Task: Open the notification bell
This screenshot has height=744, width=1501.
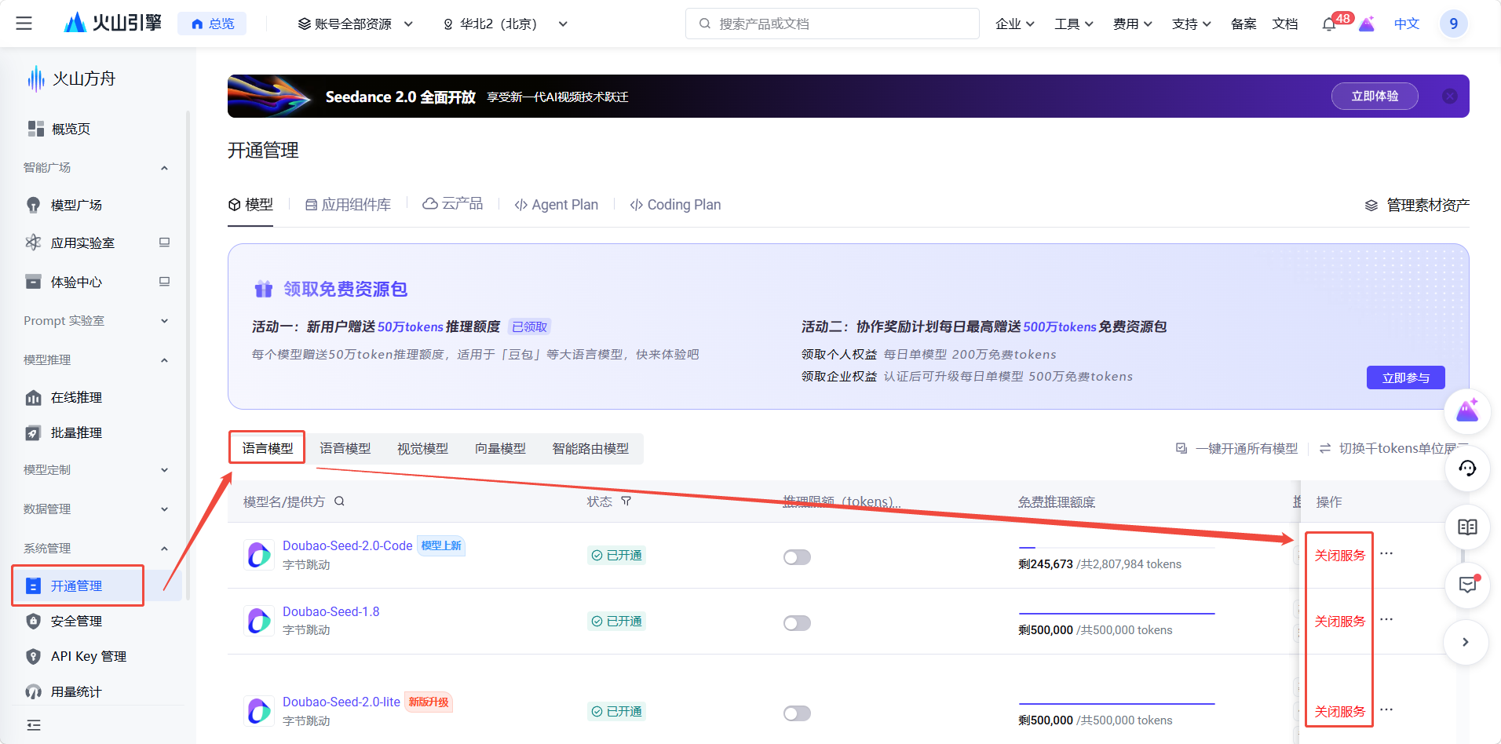Action: (x=1328, y=24)
